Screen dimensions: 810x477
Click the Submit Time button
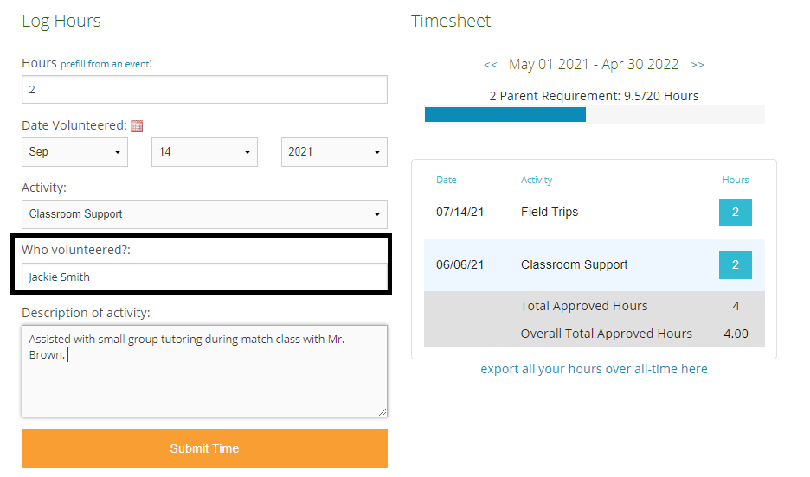(204, 448)
